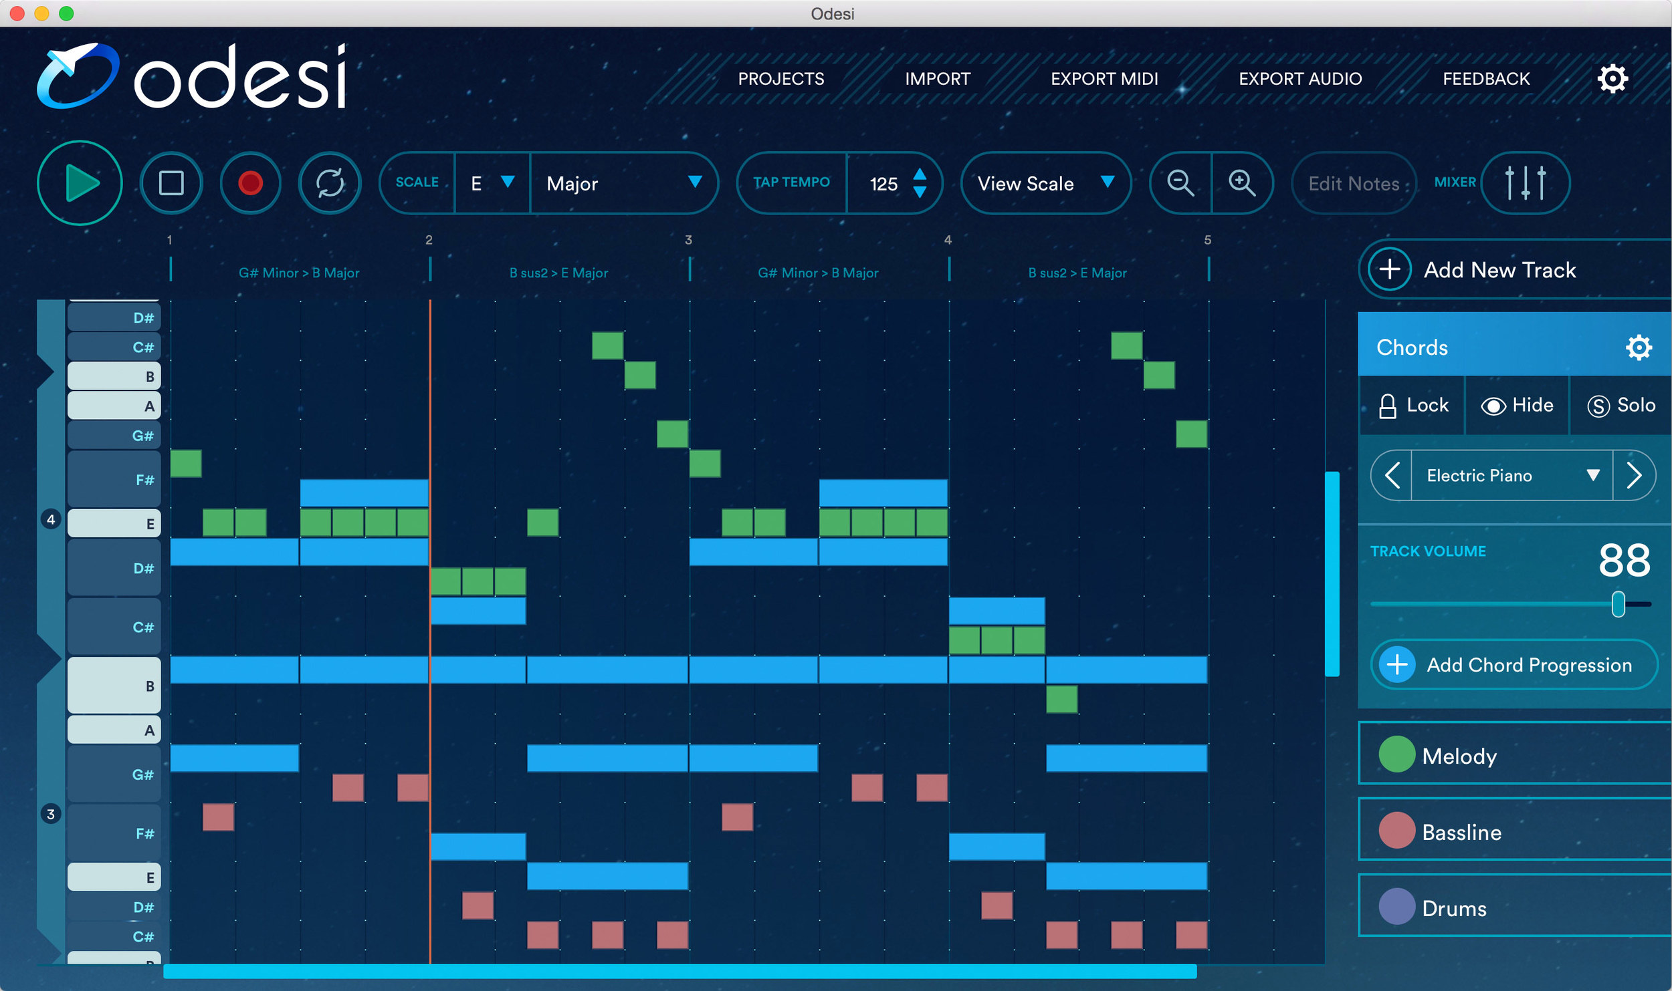Viewport: 1672px width, 991px height.
Task: Open the scale key E dropdown
Action: [x=492, y=183]
